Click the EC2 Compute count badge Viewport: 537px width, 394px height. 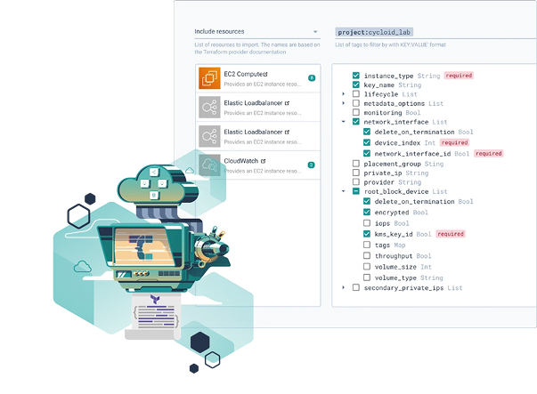pos(311,78)
